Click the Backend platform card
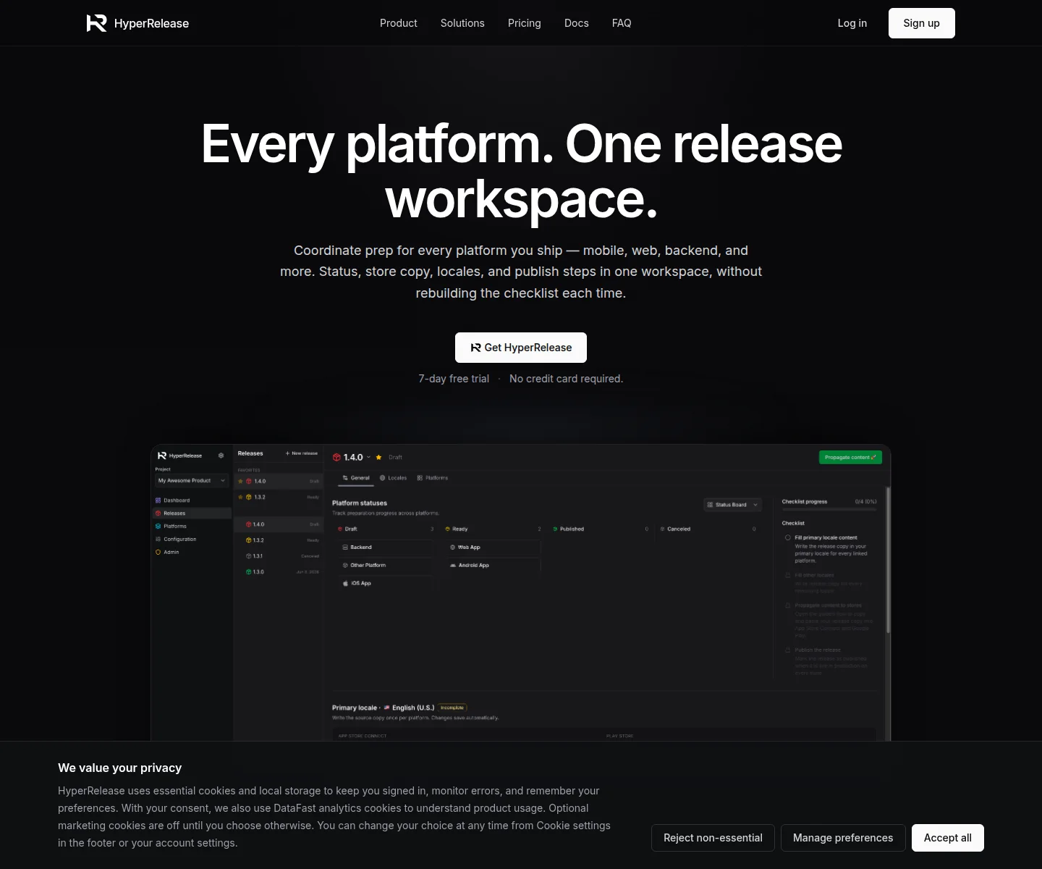Image resolution: width=1042 pixels, height=869 pixels. click(x=386, y=547)
